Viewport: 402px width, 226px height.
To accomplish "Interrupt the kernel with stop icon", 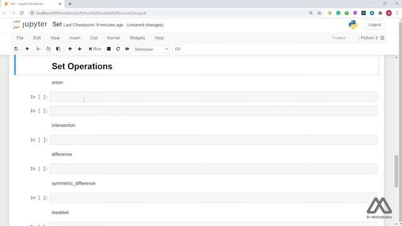I will [109, 49].
